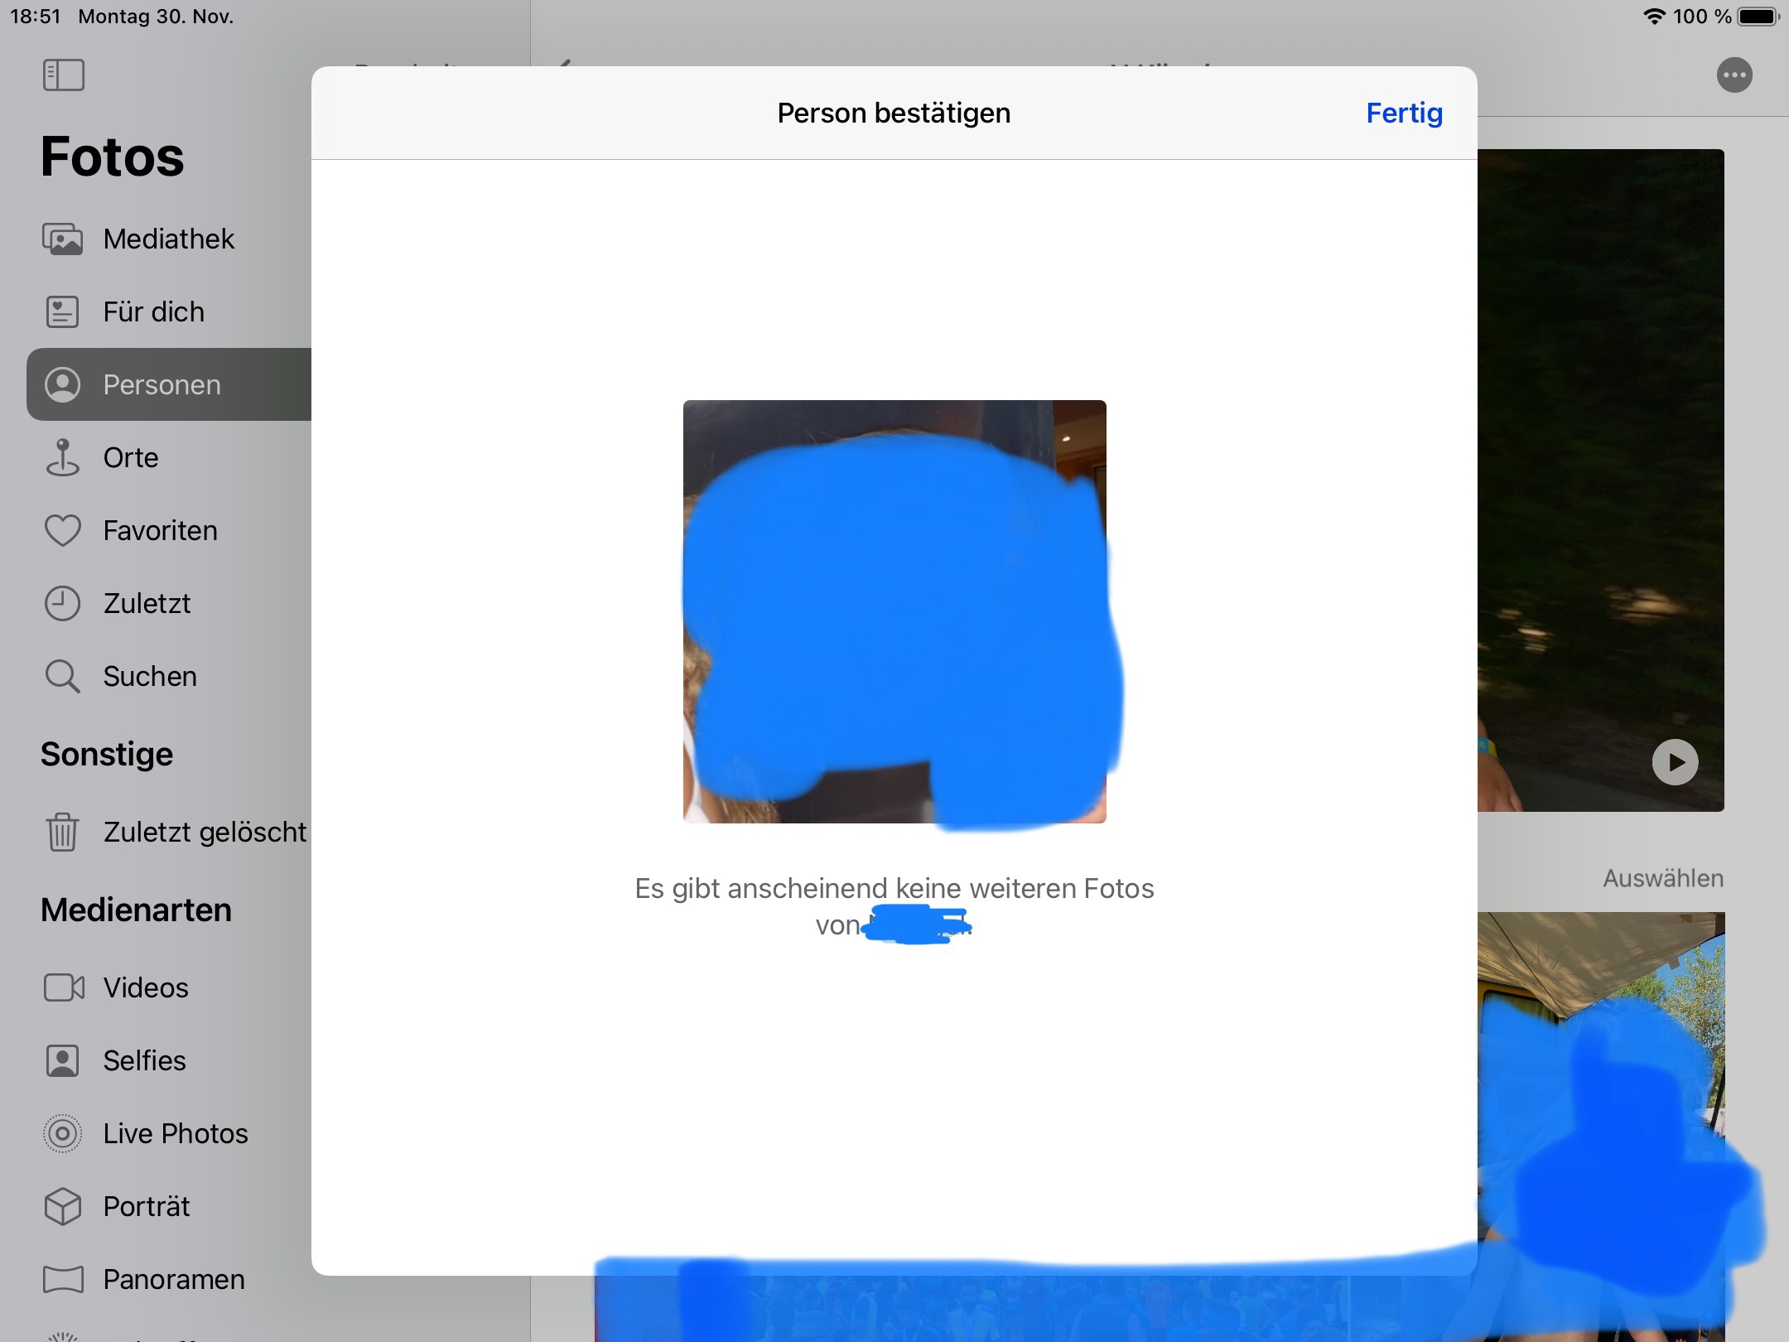Viewport: 1789px width, 1342px height.
Task: Go to Panoramen in sidebar
Action: [173, 1279]
